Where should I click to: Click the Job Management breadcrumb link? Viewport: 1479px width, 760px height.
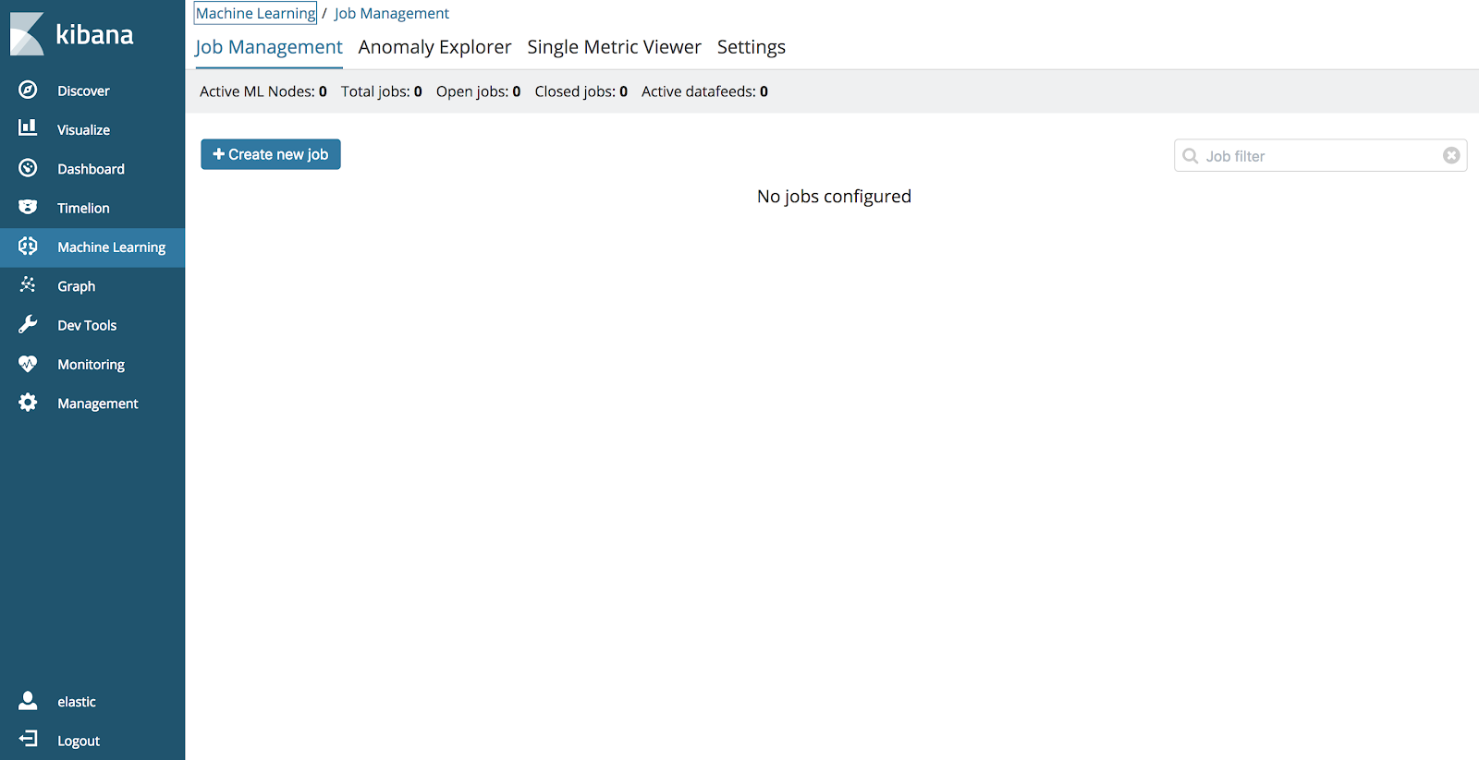(x=392, y=14)
